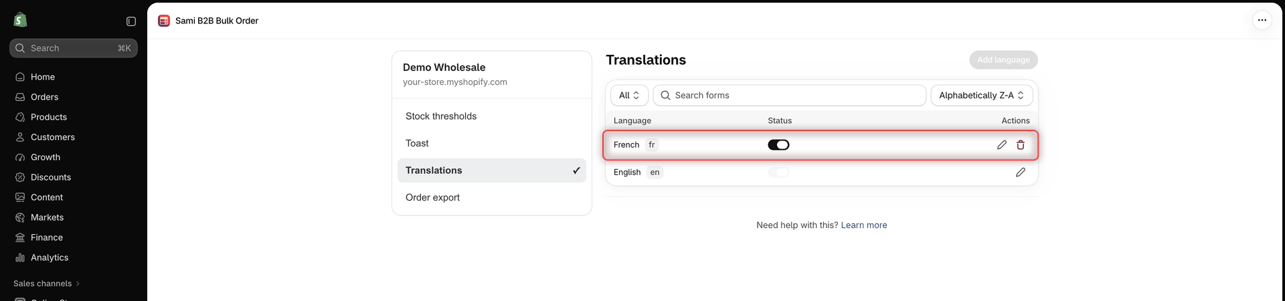Toggle the French language status switch
The width and height of the screenshot is (1285, 301).
click(778, 144)
